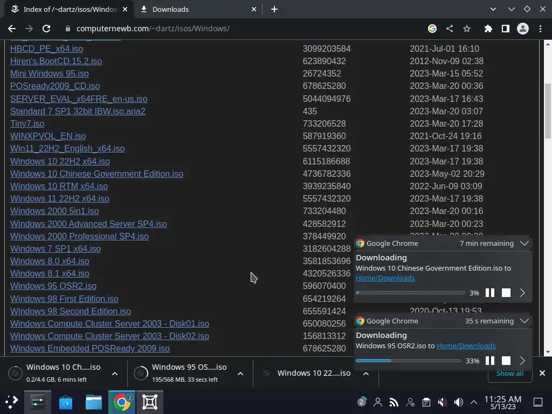Open Windows 8.1 x64.iso link
Screen dimensions: 552x414
[50, 273]
